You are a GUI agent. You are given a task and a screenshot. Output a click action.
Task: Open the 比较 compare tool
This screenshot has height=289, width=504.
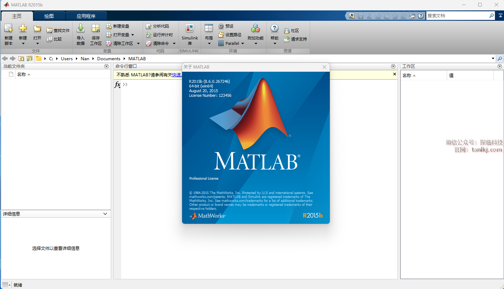(54, 39)
